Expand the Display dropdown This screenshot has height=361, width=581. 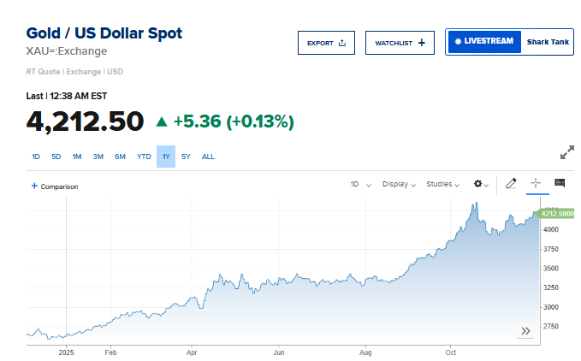pos(399,184)
